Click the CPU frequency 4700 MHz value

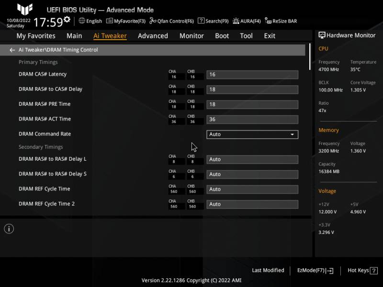click(x=328, y=69)
